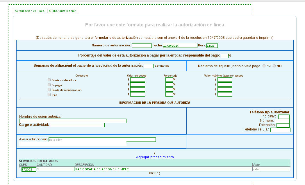
Task: Focus the Valor field for radiografia row
Action: coord(271,169)
